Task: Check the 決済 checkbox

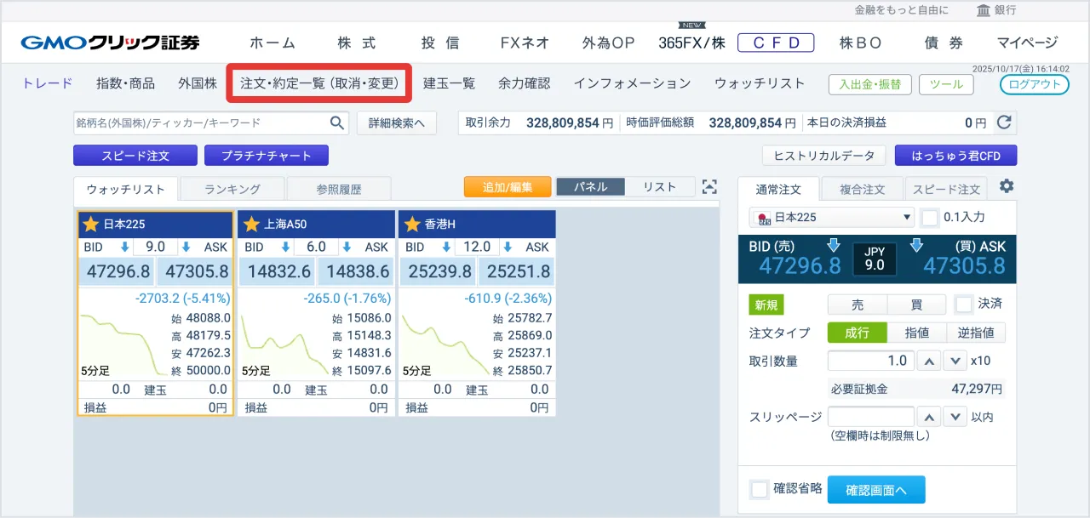Action: pyautogui.click(x=963, y=305)
